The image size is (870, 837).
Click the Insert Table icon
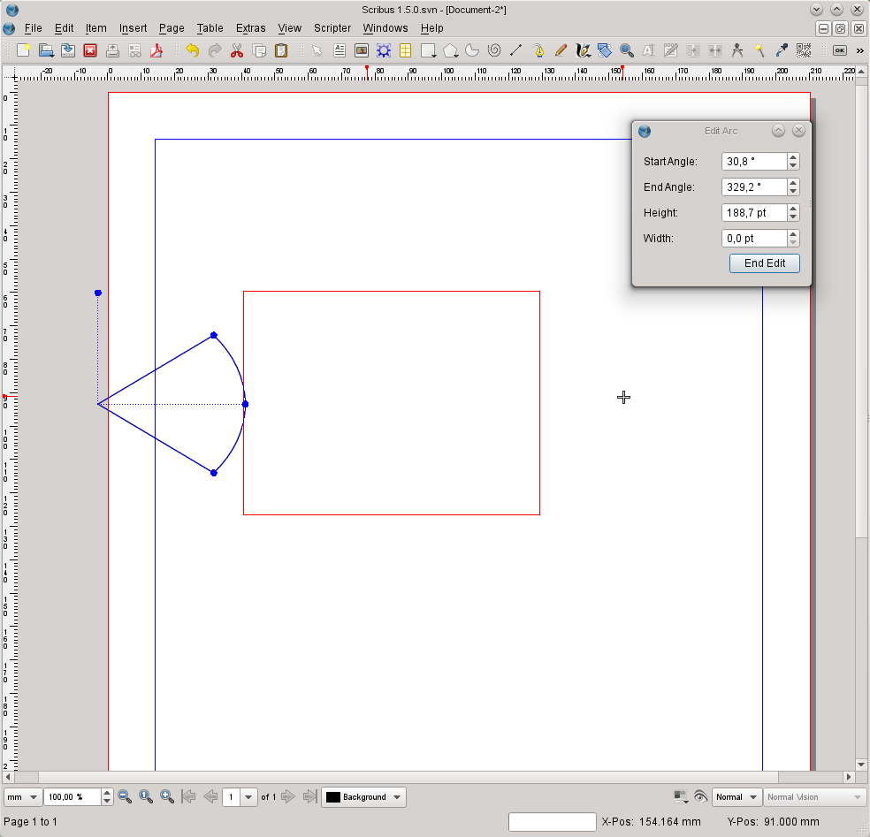406,50
